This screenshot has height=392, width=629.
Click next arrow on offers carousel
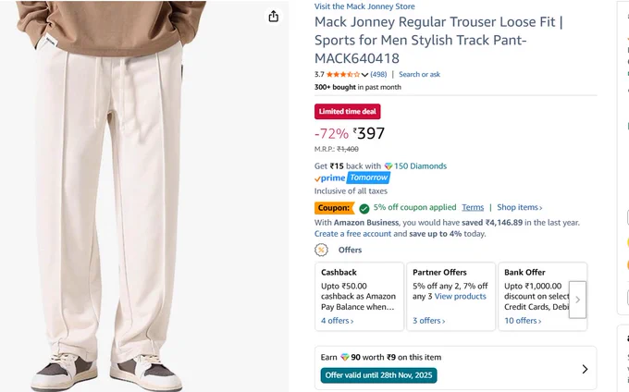(577, 300)
